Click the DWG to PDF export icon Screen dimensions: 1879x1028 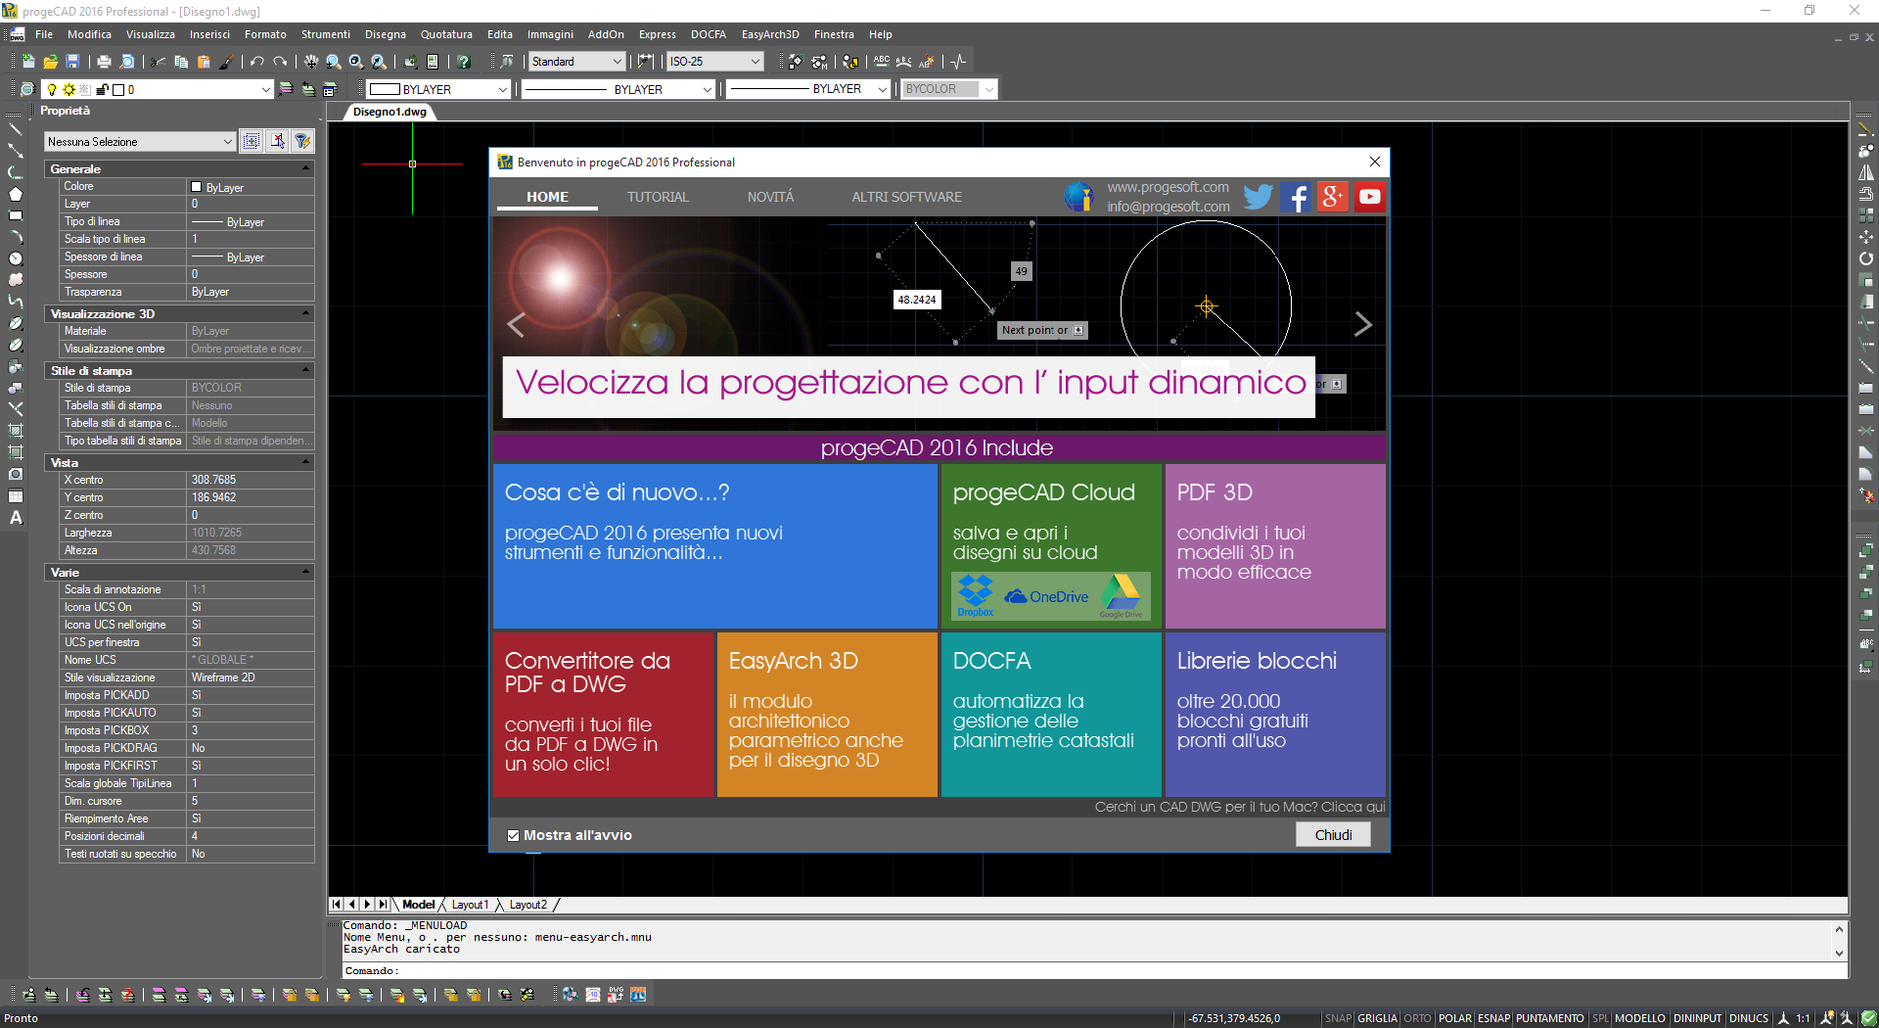pos(616,994)
